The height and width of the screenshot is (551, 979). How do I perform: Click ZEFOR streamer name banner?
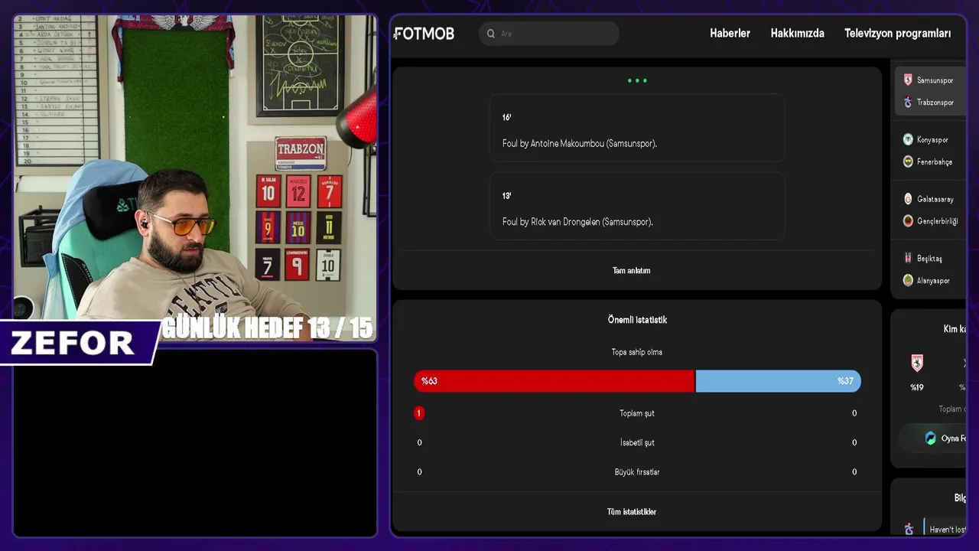[x=73, y=343]
